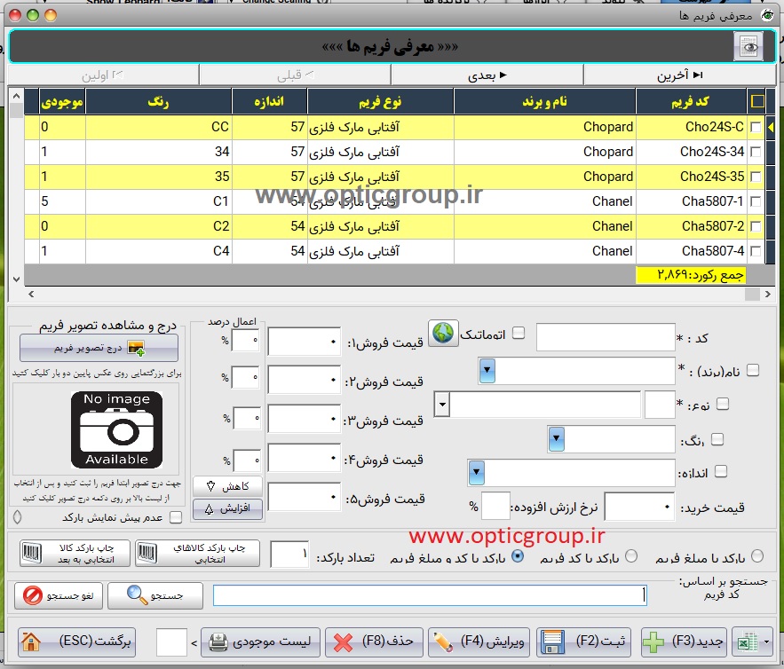This screenshot has width=784, height=669.
Task: Navigate to آخرین last record
Action: [684, 75]
